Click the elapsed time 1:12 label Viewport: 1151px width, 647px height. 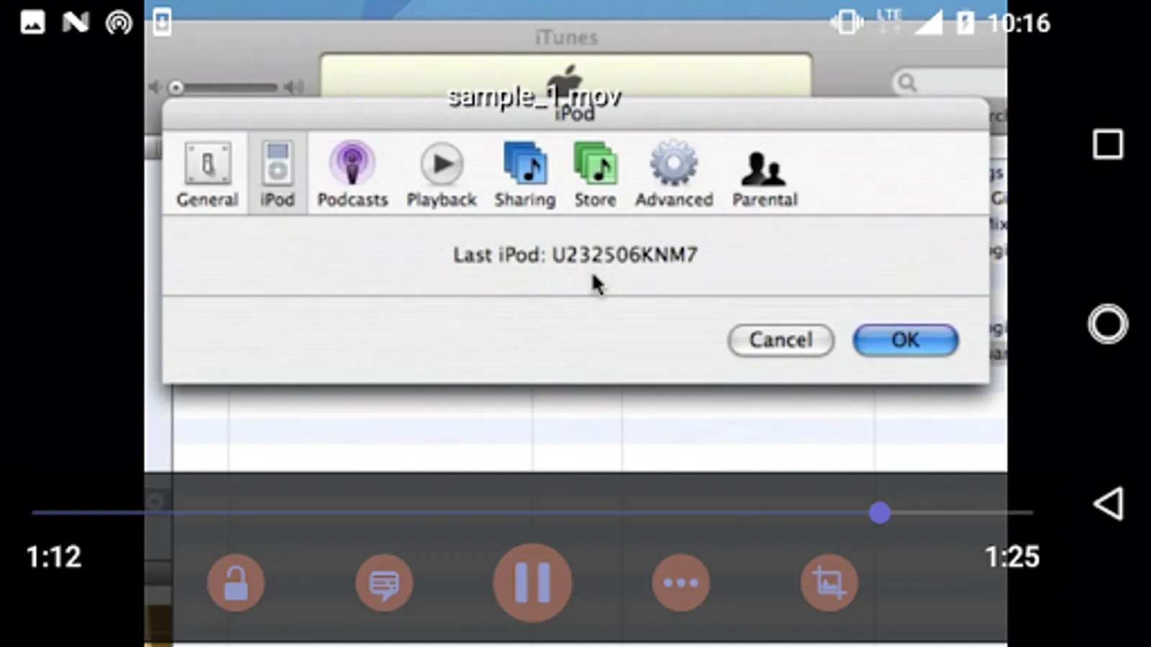click(x=54, y=556)
